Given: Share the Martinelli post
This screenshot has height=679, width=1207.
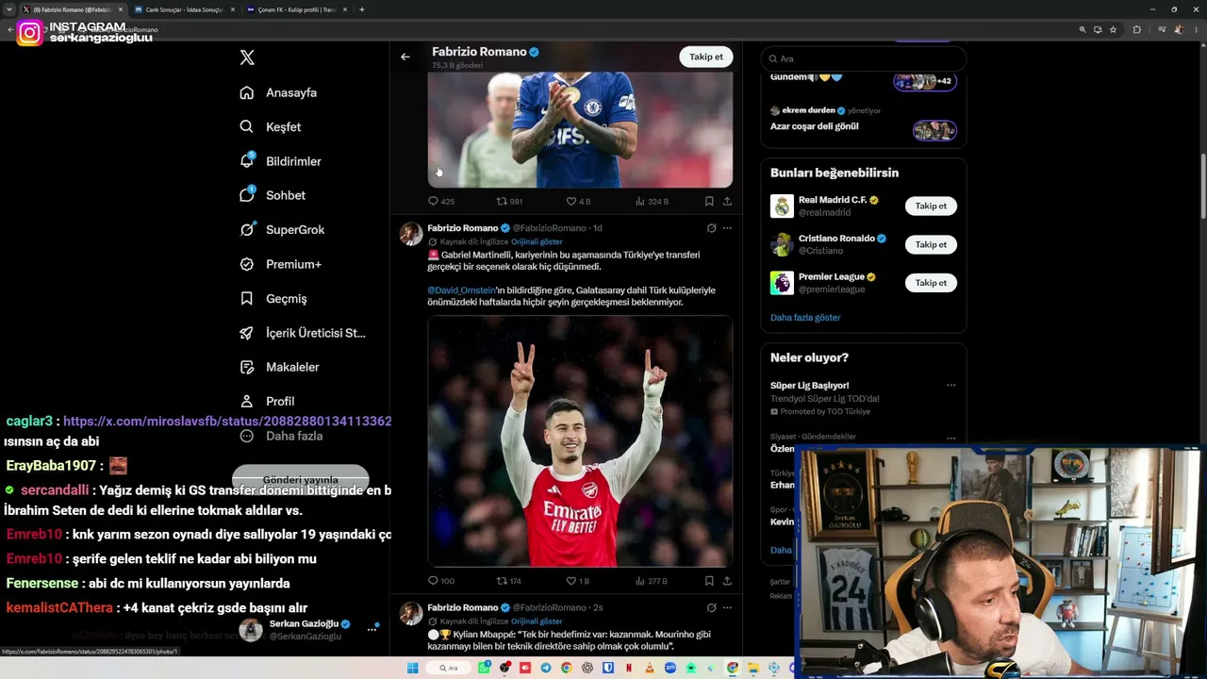Looking at the screenshot, I should [727, 581].
